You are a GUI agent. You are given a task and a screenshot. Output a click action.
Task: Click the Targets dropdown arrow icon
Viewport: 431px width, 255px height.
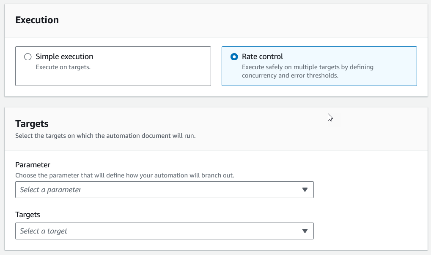(x=305, y=231)
